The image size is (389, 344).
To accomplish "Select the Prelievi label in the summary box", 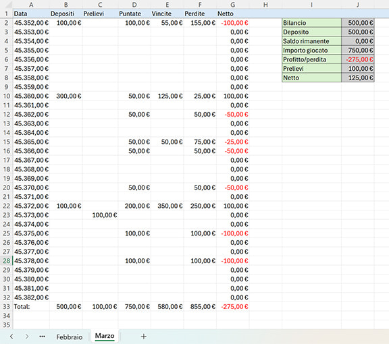I will (x=311, y=69).
